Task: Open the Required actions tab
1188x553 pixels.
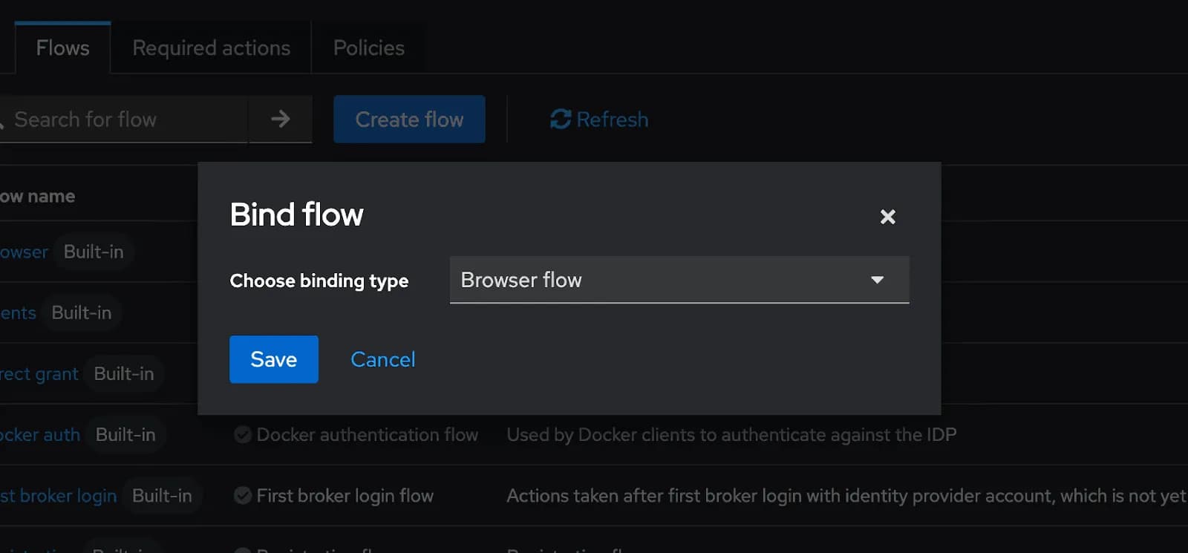Action: coord(211,48)
